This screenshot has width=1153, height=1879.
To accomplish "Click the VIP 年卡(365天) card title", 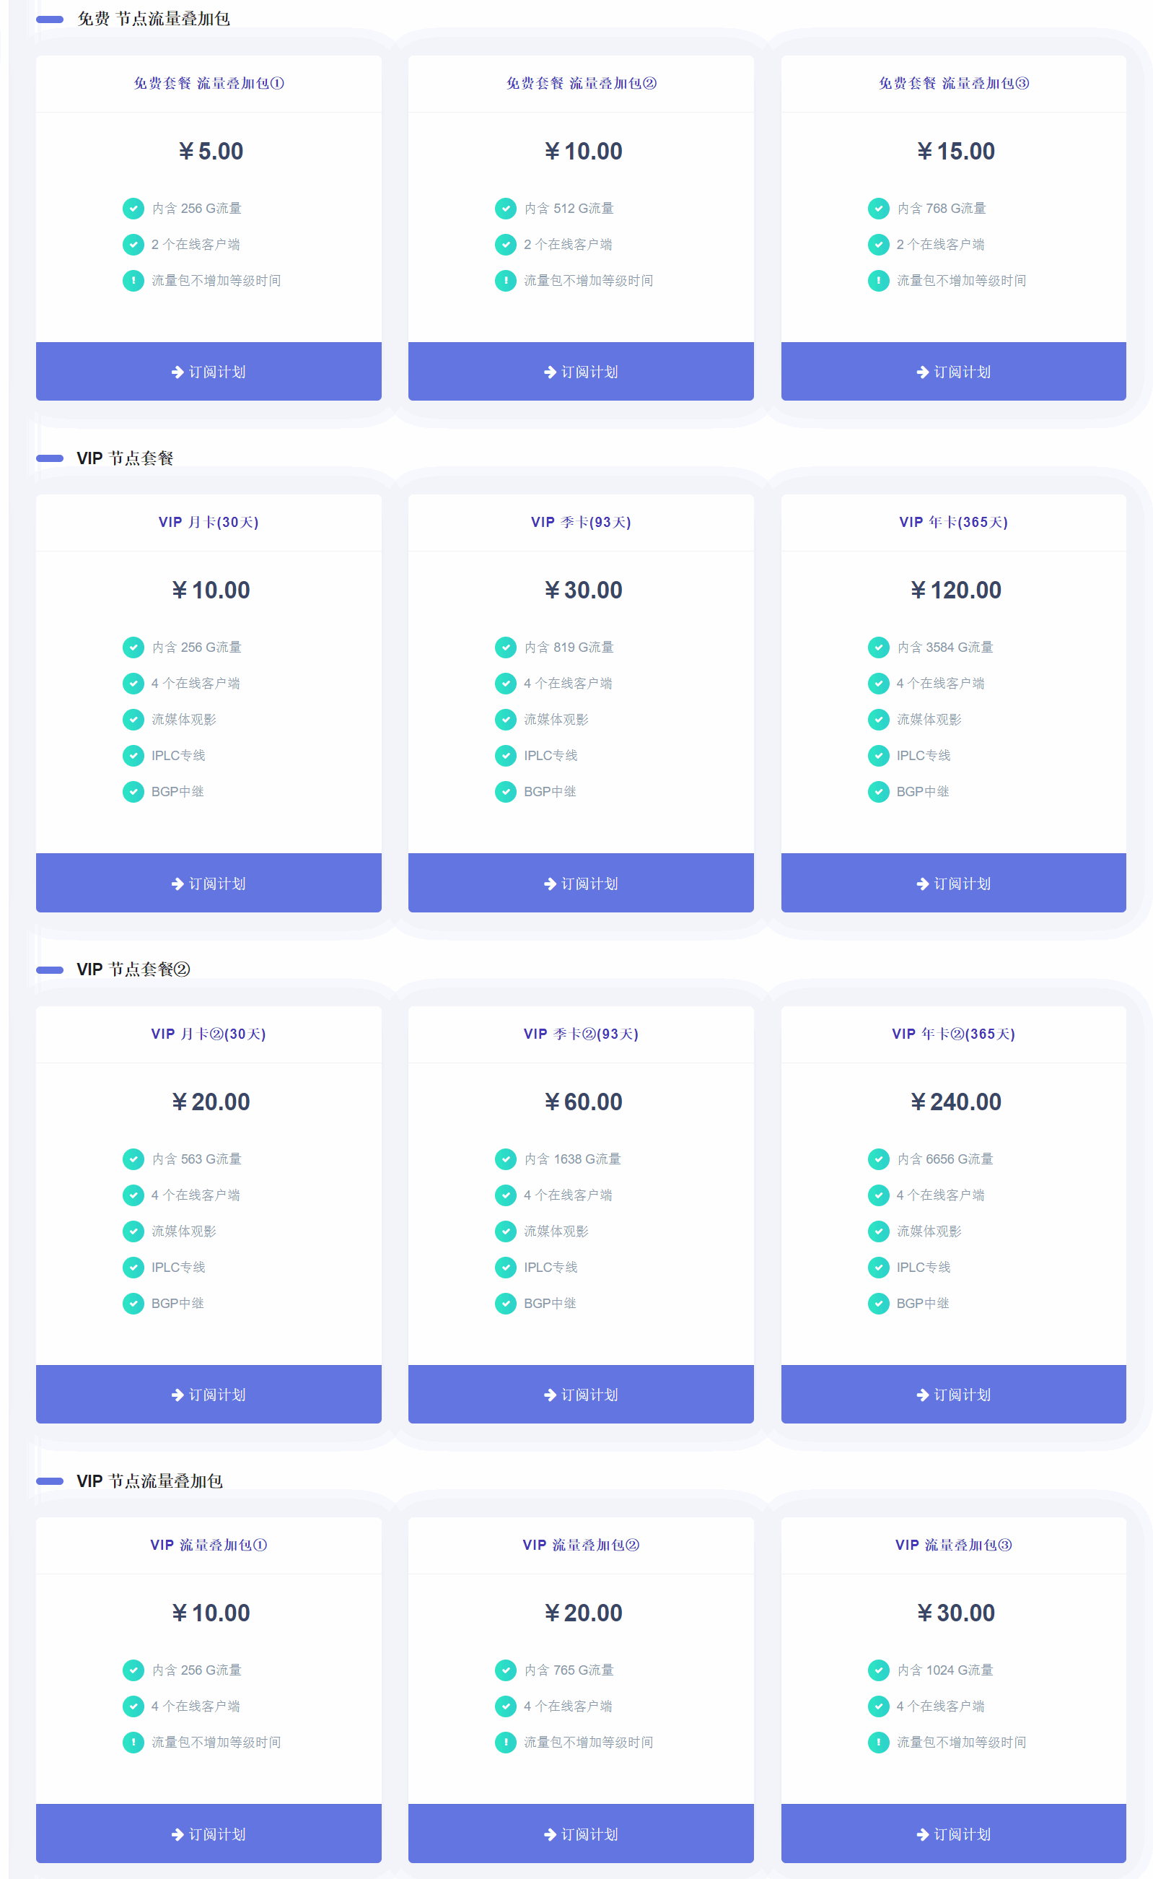I will [x=953, y=523].
